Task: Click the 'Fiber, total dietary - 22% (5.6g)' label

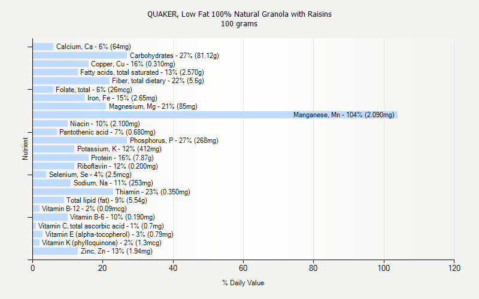Action: click(158, 81)
